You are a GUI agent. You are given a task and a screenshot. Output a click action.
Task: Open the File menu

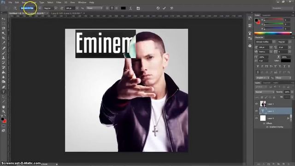tap(10, 2)
